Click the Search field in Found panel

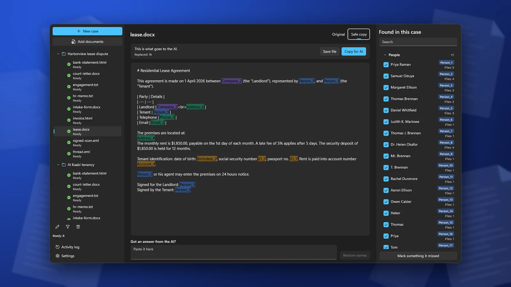(x=418, y=42)
